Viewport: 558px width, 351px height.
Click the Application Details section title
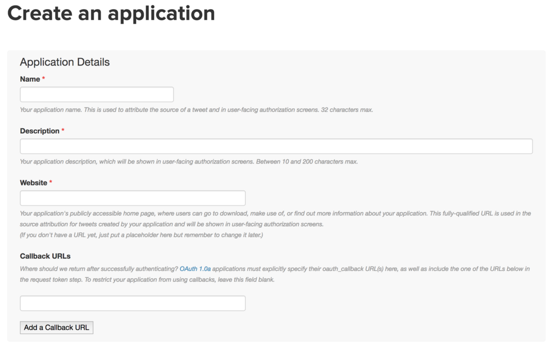tap(65, 62)
